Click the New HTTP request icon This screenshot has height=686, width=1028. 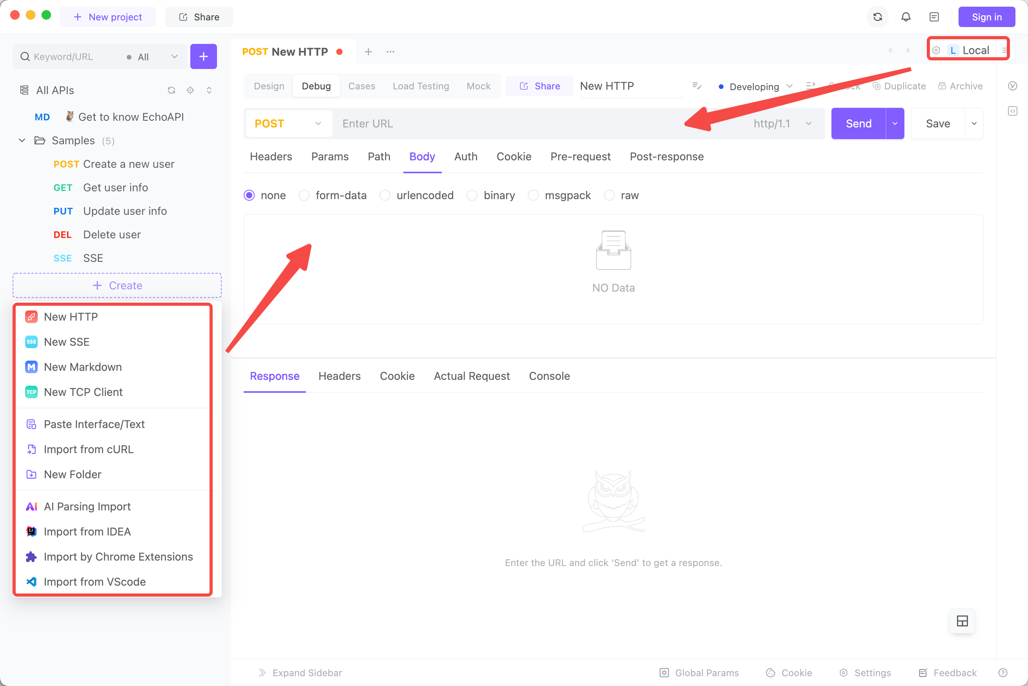tap(31, 316)
